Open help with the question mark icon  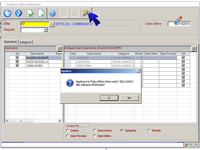(x=52, y=13)
